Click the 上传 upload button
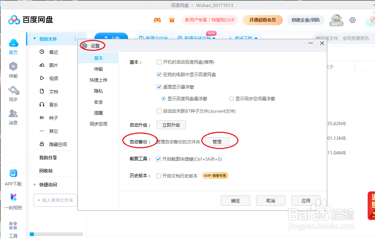375x239 pixels. (x=111, y=37)
